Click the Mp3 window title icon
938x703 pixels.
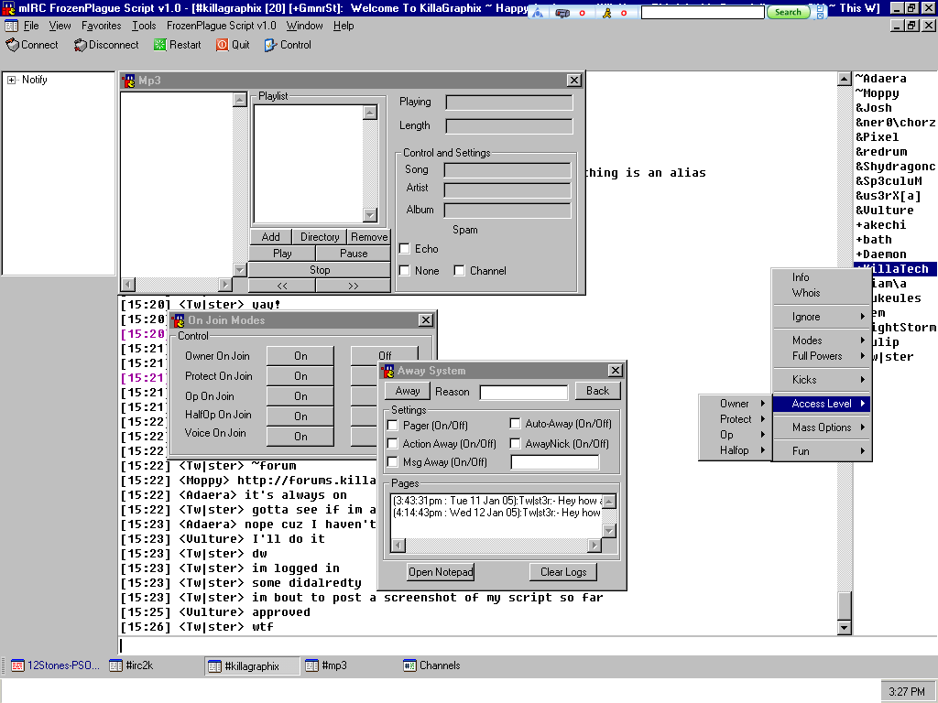coord(128,81)
